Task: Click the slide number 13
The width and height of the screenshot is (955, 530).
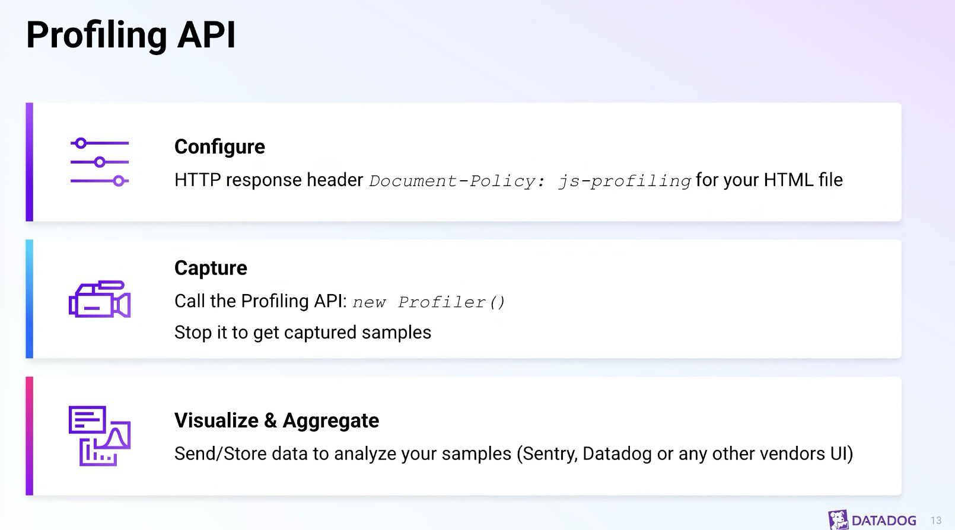Action: (936, 521)
